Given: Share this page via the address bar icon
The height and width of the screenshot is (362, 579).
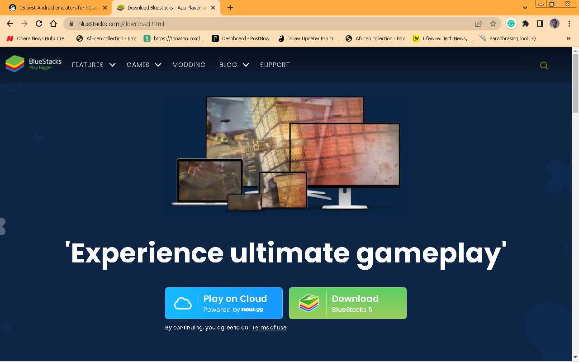Looking at the screenshot, I should point(479,24).
